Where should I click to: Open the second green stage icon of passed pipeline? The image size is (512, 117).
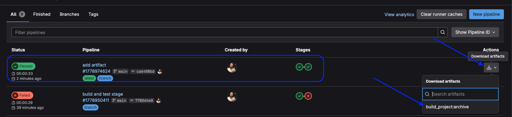308,67
